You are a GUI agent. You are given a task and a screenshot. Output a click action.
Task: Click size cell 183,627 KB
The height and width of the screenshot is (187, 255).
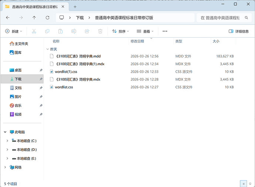[225, 56]
